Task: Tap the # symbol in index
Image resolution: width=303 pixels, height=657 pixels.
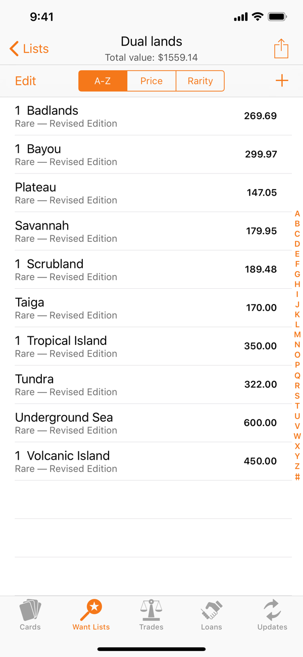Action: click(x=297, y=477)
